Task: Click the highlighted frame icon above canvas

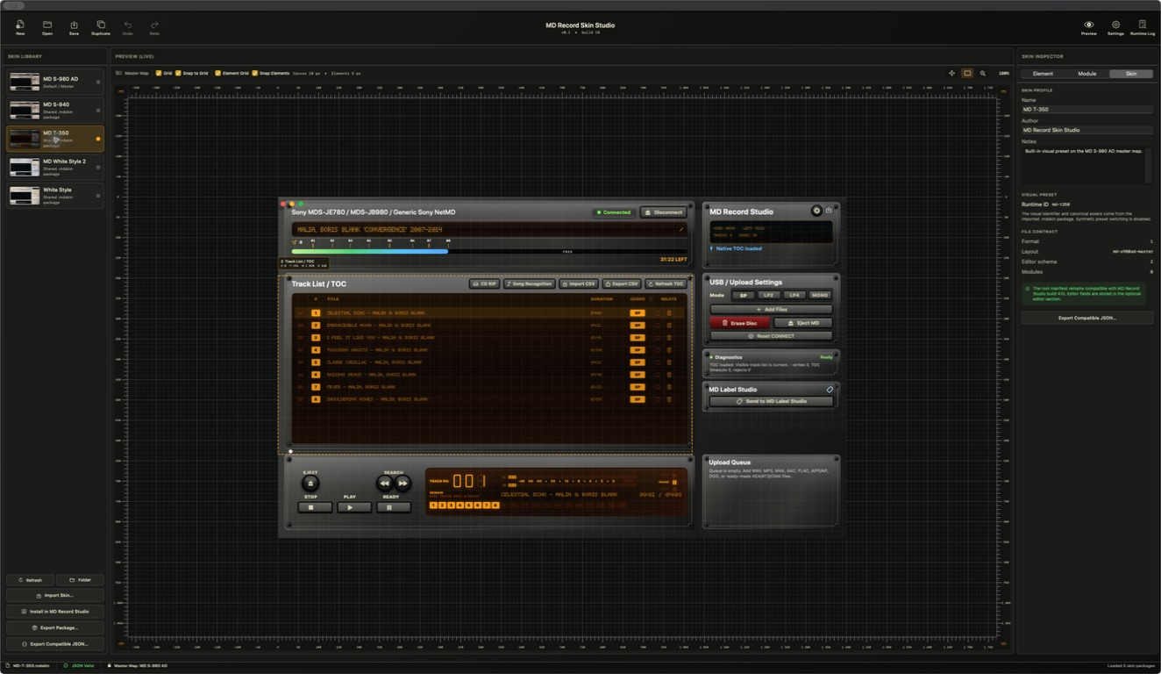Action: click(x=967, y=73)
